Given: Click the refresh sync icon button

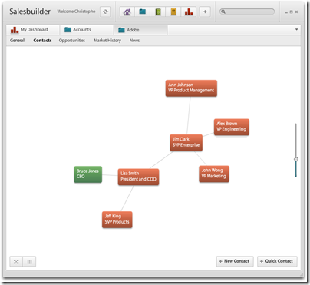Looking at the screenshot, I should pyautogui.click(x=105, y=12).
